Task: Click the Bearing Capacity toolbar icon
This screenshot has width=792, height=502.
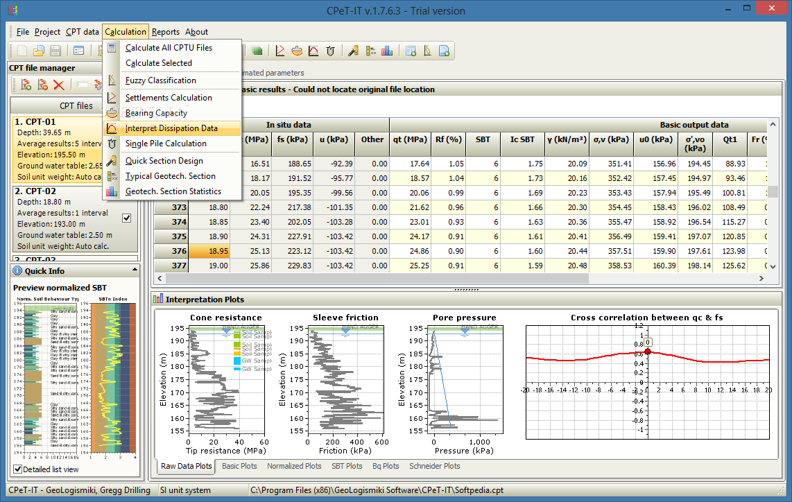Action: [297, 51]
